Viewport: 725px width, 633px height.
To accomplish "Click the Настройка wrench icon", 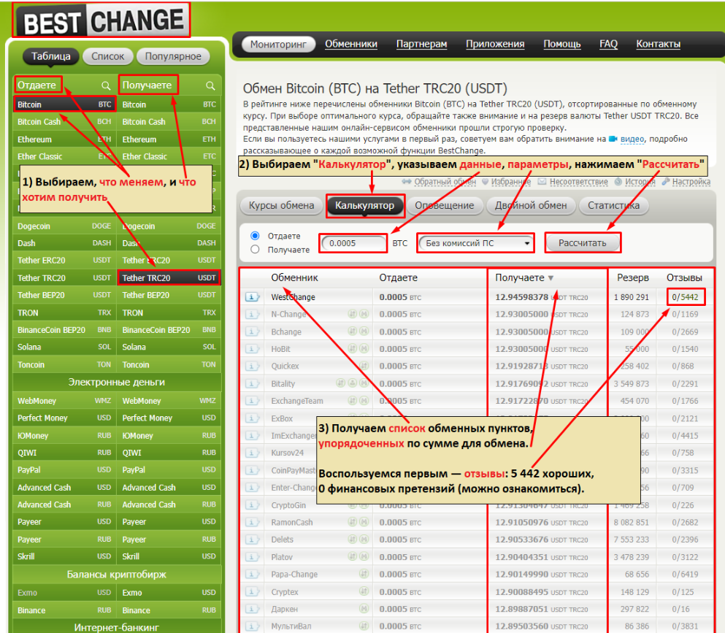I will [x=666, y=182].
